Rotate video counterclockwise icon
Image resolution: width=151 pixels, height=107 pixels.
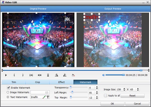pos(65,75)
